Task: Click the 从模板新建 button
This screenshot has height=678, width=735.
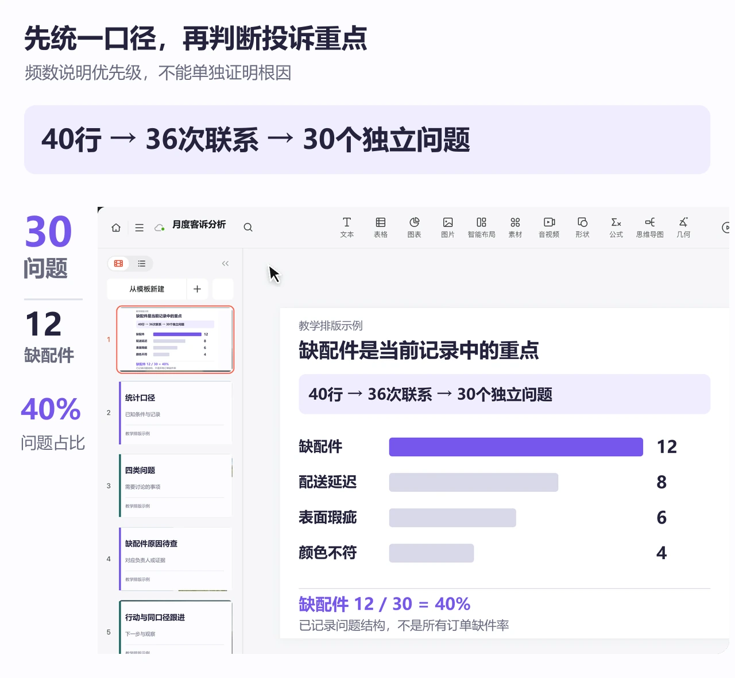Action: click(146, 289)
